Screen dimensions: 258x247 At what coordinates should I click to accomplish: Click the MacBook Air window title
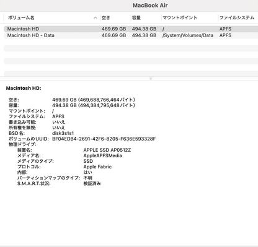pos(150,6)
